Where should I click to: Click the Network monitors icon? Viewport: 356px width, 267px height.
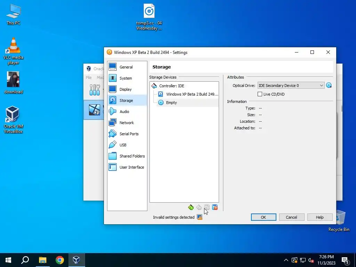112,122
